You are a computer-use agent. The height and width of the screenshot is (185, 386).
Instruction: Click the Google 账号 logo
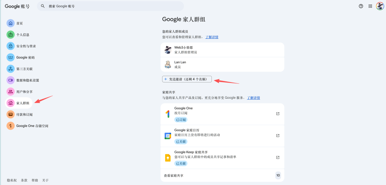(17, 6)
